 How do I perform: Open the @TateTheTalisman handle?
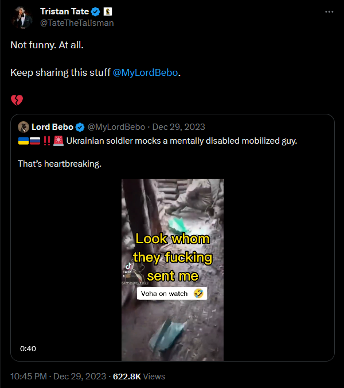pos(77,23)
